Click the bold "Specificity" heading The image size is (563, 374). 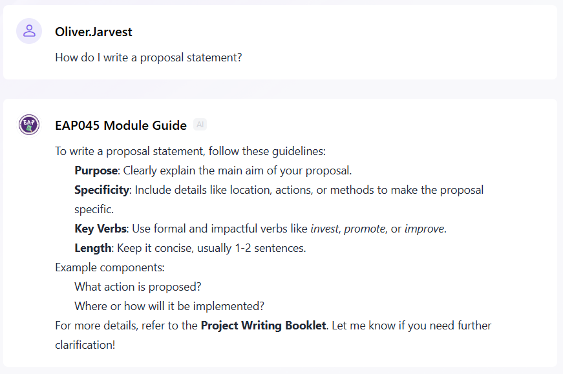click(101, 191)
